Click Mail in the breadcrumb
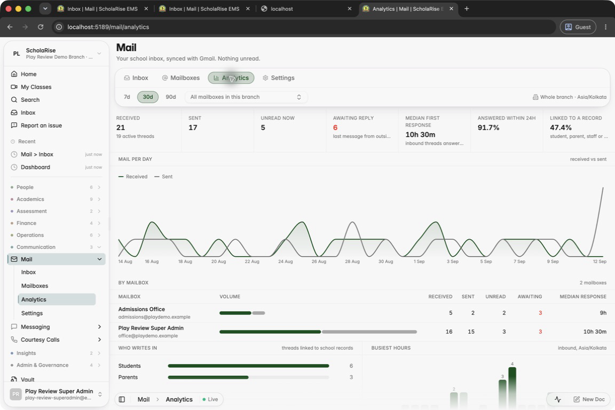 pyautogui.click(x=144, y=399)
